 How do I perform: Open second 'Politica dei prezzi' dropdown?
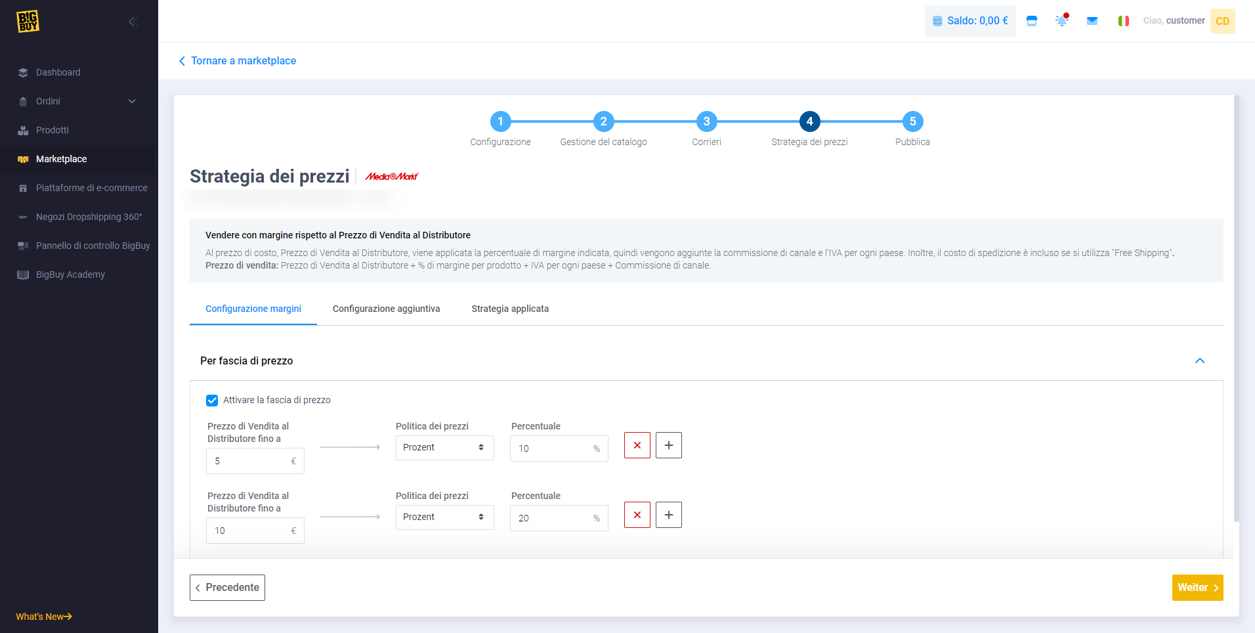[444, 517]
